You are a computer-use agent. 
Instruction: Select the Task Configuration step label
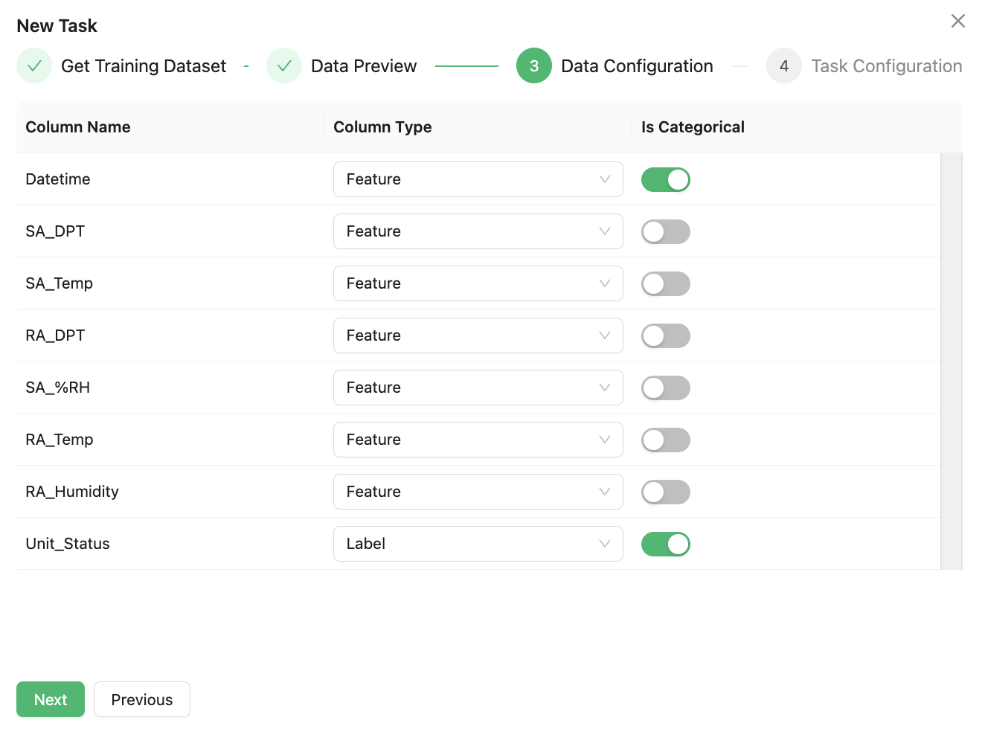tap(886, 66)
